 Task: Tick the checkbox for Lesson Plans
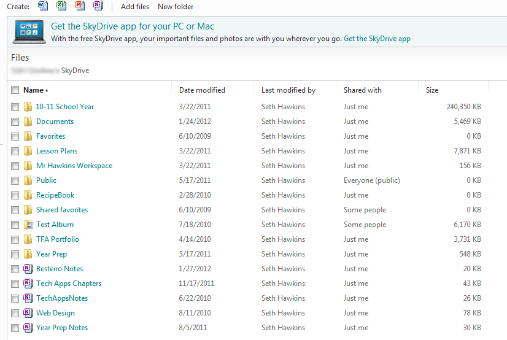pos(15,151)
